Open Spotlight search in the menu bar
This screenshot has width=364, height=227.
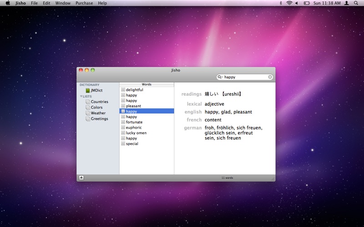[356, 3]
